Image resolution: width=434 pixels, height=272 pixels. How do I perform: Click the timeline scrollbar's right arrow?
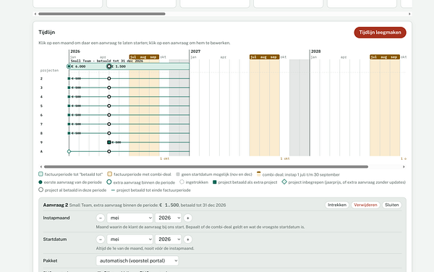(404, 167)
